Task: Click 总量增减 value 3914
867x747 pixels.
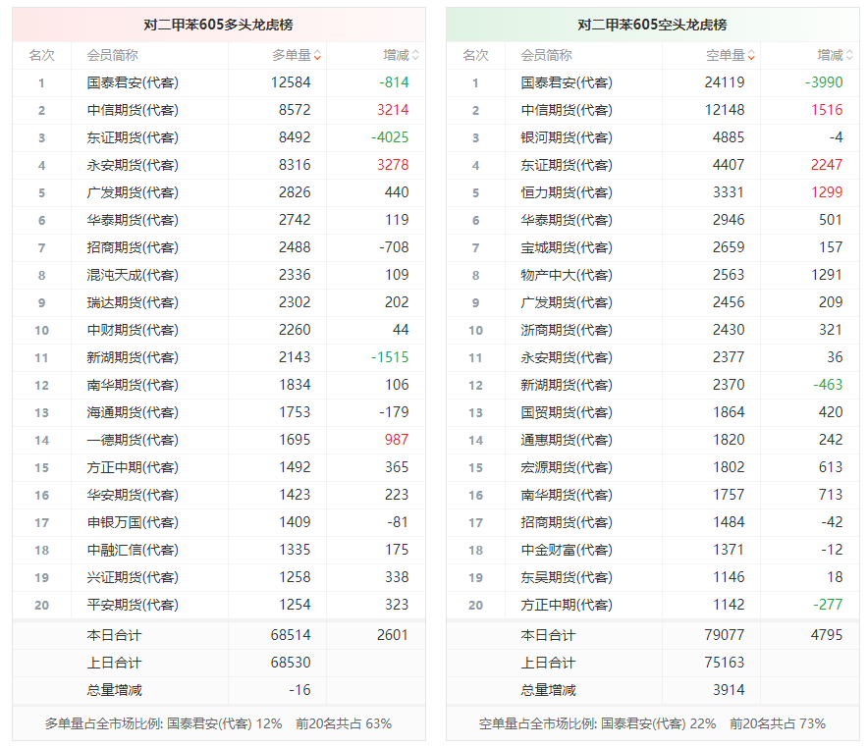Action: tap(729, 690)
